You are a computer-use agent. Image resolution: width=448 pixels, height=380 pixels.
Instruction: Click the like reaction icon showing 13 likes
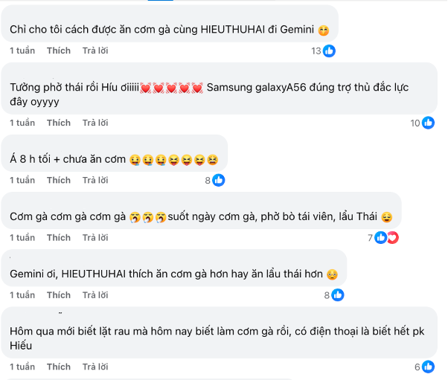328,51
